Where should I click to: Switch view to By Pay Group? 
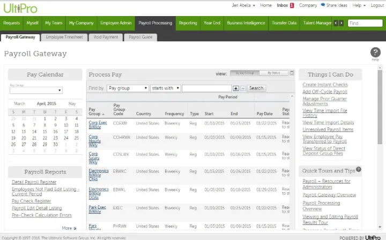click(x=244, y=73)
